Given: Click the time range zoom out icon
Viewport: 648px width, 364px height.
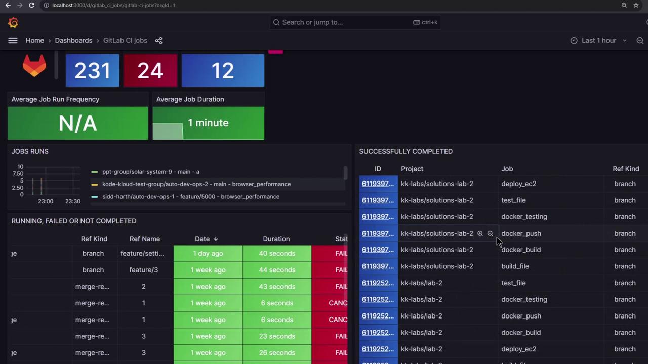Looking at the screenshot, I should click(640, 41).
